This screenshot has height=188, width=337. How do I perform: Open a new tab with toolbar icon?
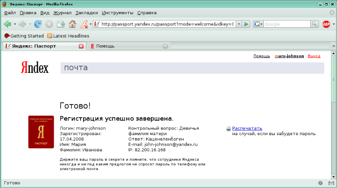click(x=61, y=24)
